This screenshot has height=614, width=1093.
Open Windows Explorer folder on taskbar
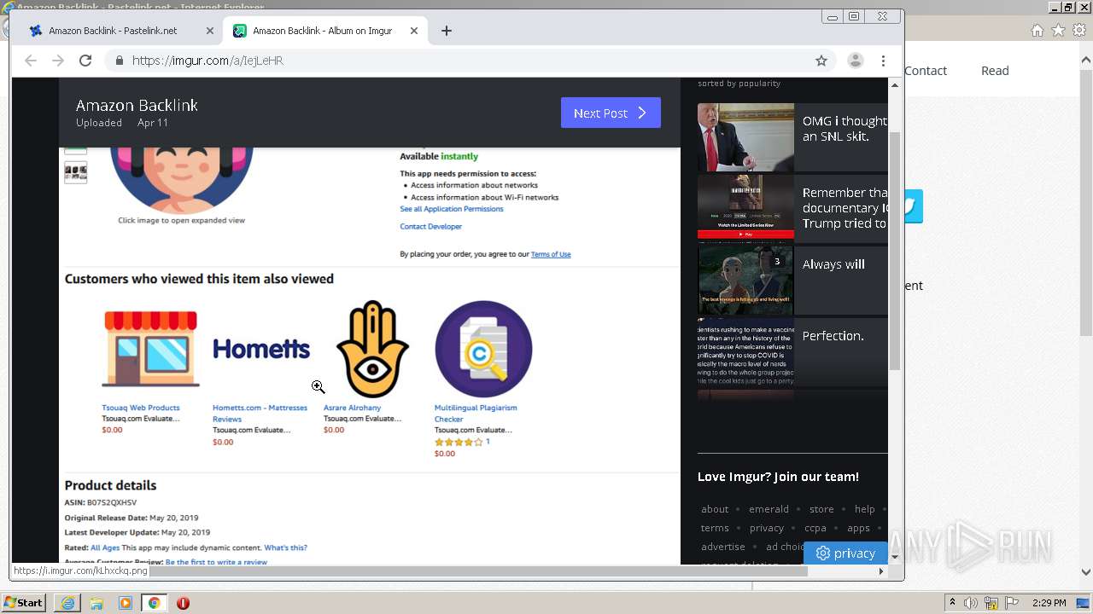[x=96, y=603]
